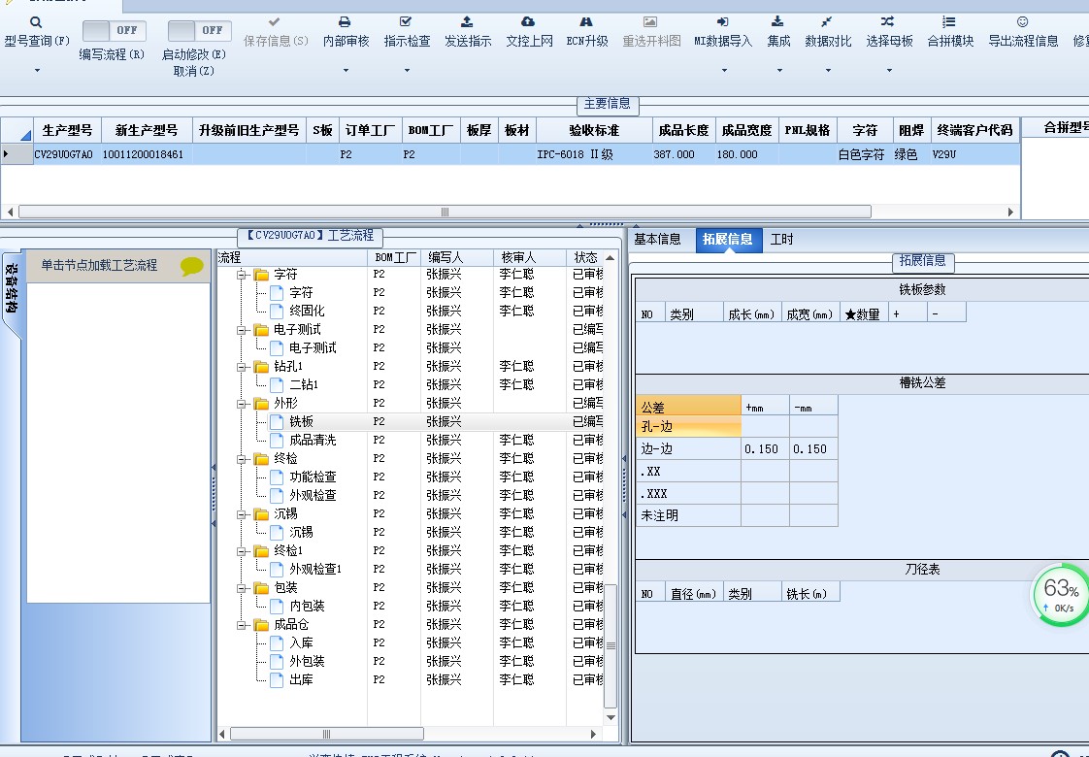Select the 入库 node
1089x757 pixels.
click(301, 642)
